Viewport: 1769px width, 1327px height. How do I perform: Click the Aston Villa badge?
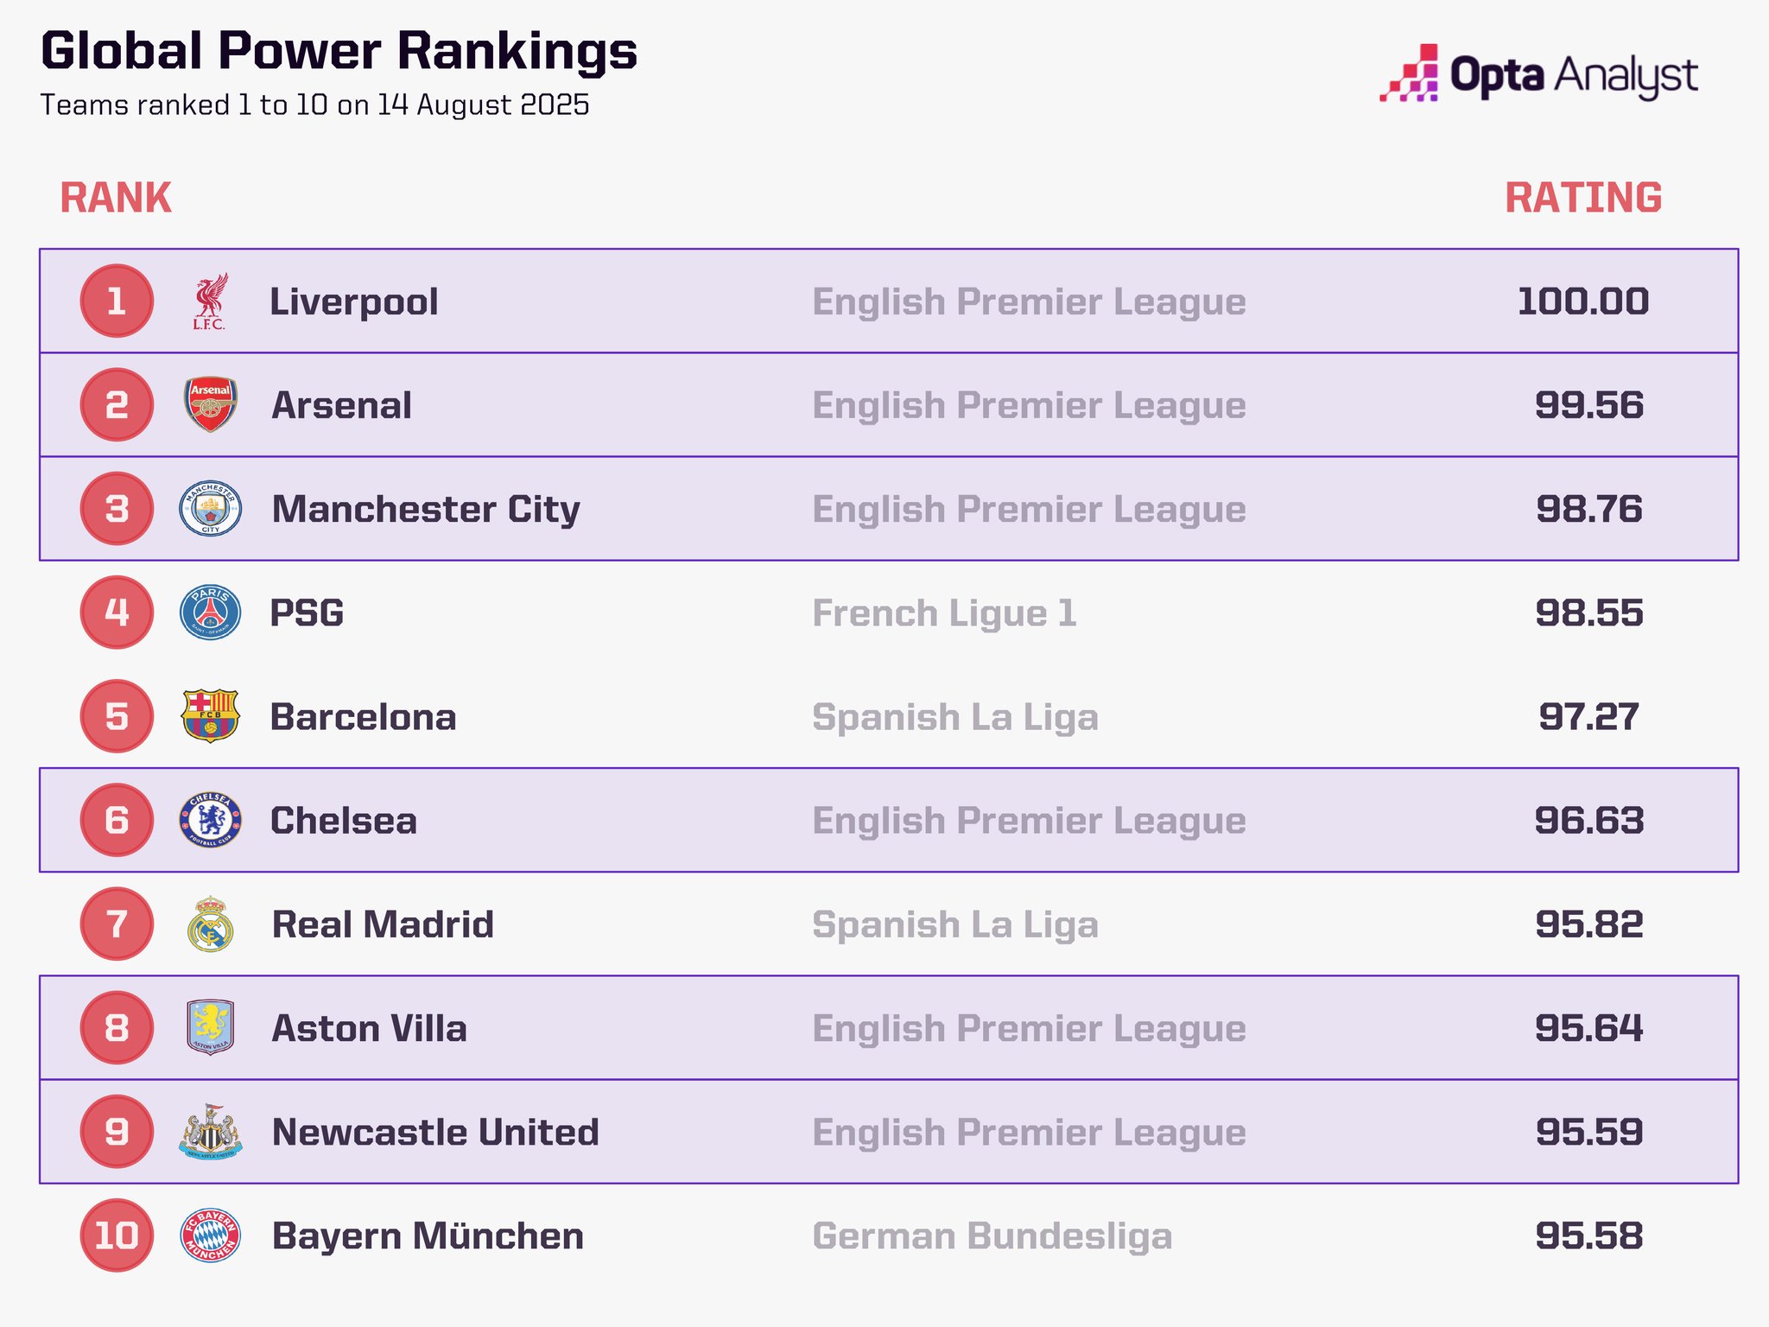coord(210,1027)
